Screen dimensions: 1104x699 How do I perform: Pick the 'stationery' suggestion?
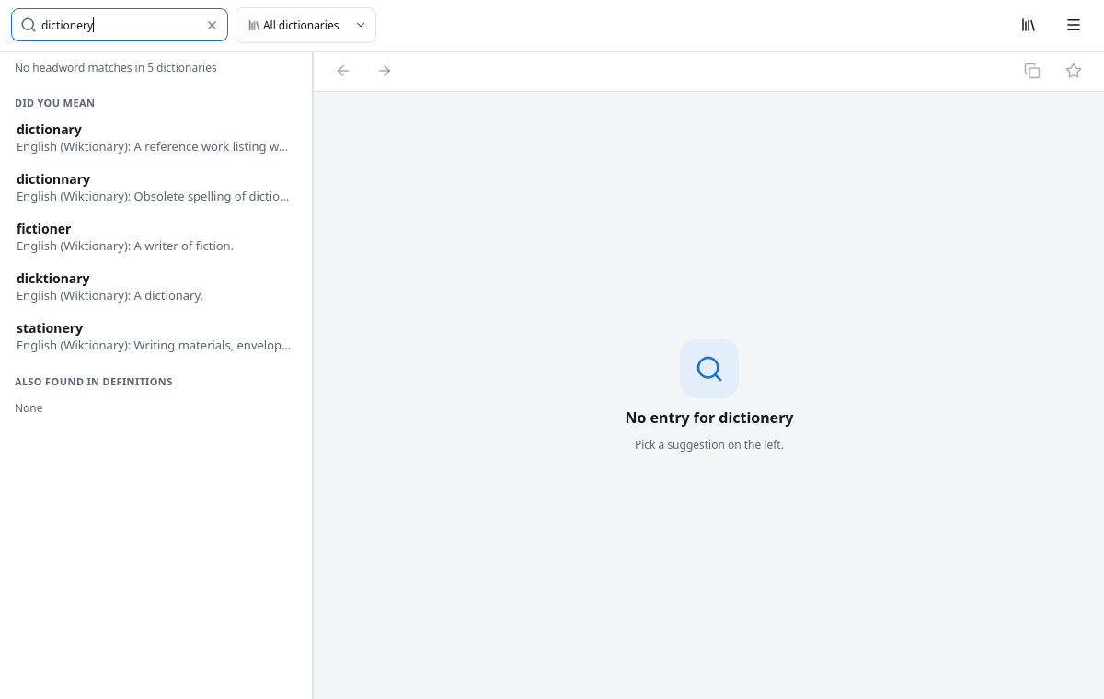tap(155, 337)
